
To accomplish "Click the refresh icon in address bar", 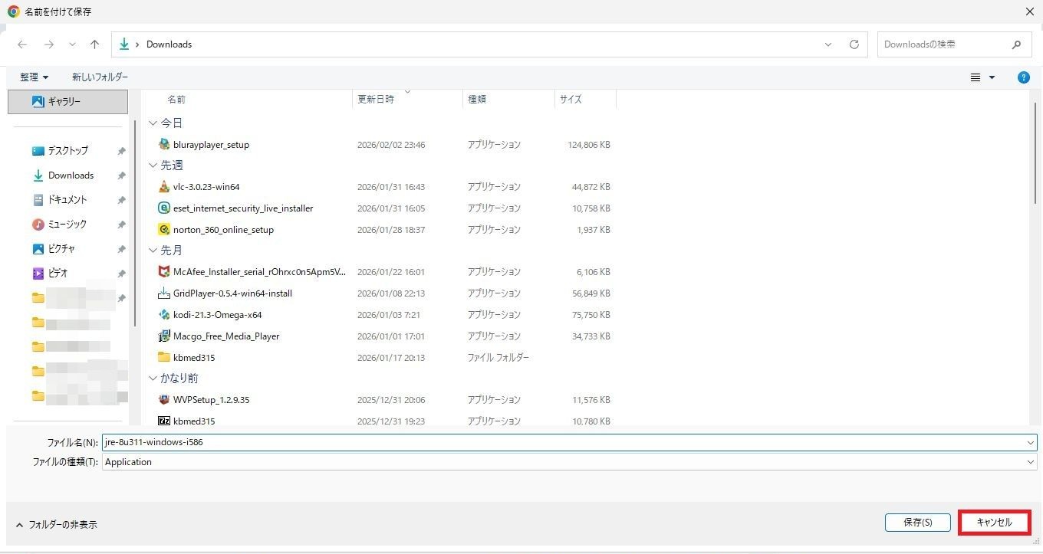I will tap(854, 44).
